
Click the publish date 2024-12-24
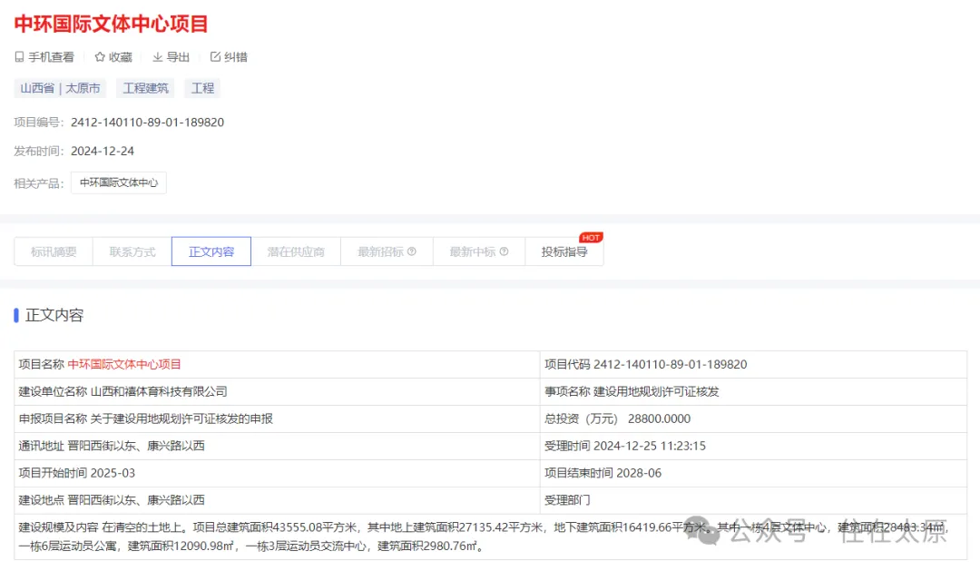click(x=103, y=151)
